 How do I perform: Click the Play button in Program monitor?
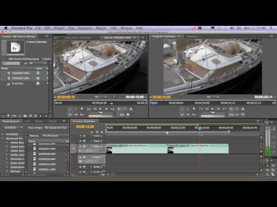point(212,109)
